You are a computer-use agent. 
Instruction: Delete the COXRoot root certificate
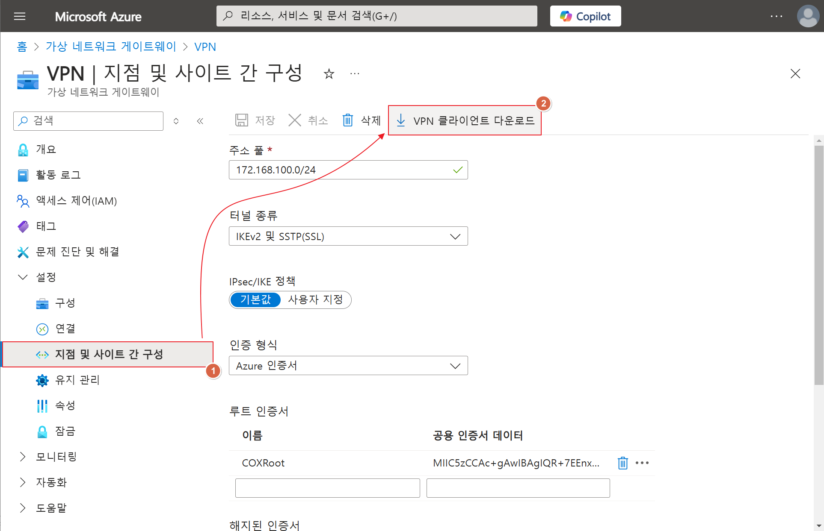(x=622, y=463)
